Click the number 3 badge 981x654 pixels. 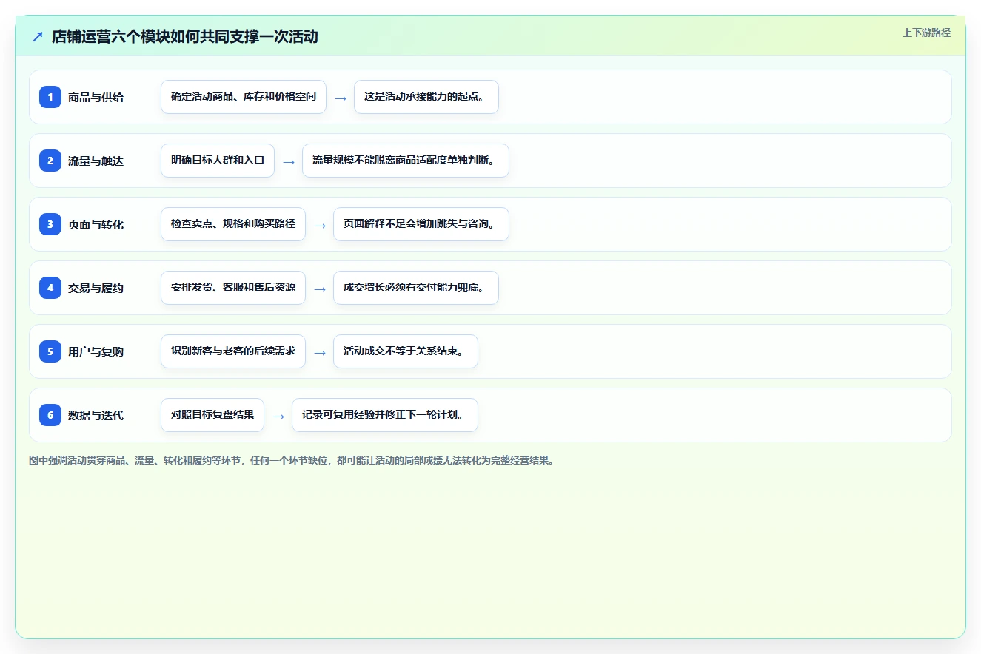pyautogui.click(x=50, y=223)
